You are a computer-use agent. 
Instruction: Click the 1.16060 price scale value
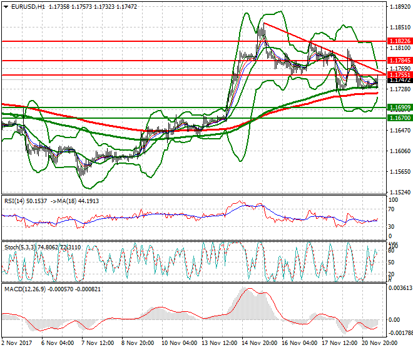point(400,151)
